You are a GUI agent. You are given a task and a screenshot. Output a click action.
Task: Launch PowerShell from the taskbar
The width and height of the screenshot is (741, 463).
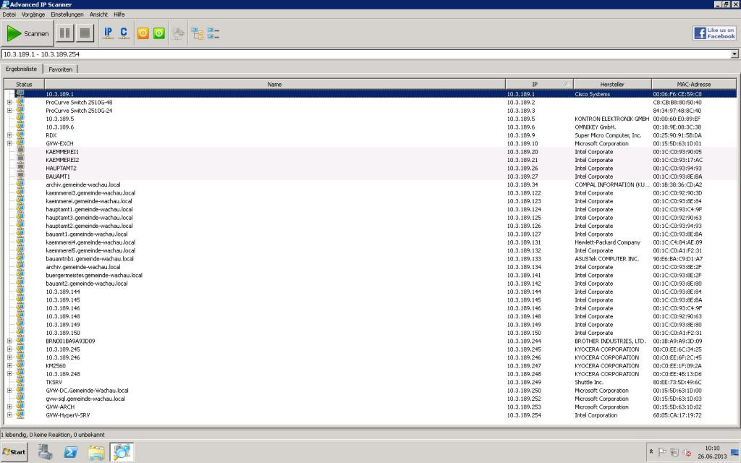(x=71, y=451)
